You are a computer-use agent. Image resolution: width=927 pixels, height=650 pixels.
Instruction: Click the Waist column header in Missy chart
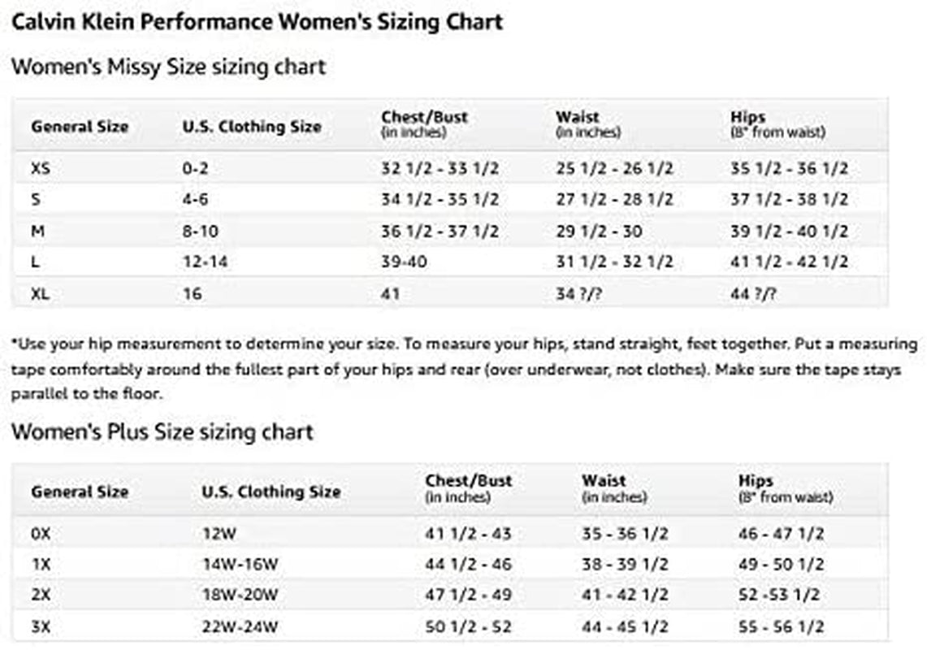pos(588,124)
